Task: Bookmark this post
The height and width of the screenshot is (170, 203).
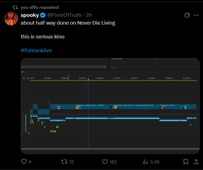Action: [x=186, y=162]
